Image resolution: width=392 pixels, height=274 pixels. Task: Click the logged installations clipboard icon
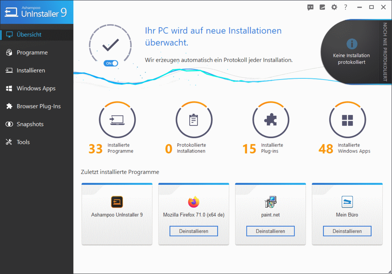click(194, 120)
